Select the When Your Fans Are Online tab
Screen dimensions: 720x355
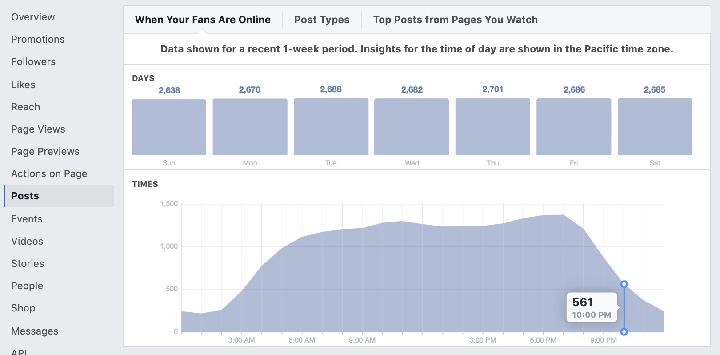click(202, 20)
